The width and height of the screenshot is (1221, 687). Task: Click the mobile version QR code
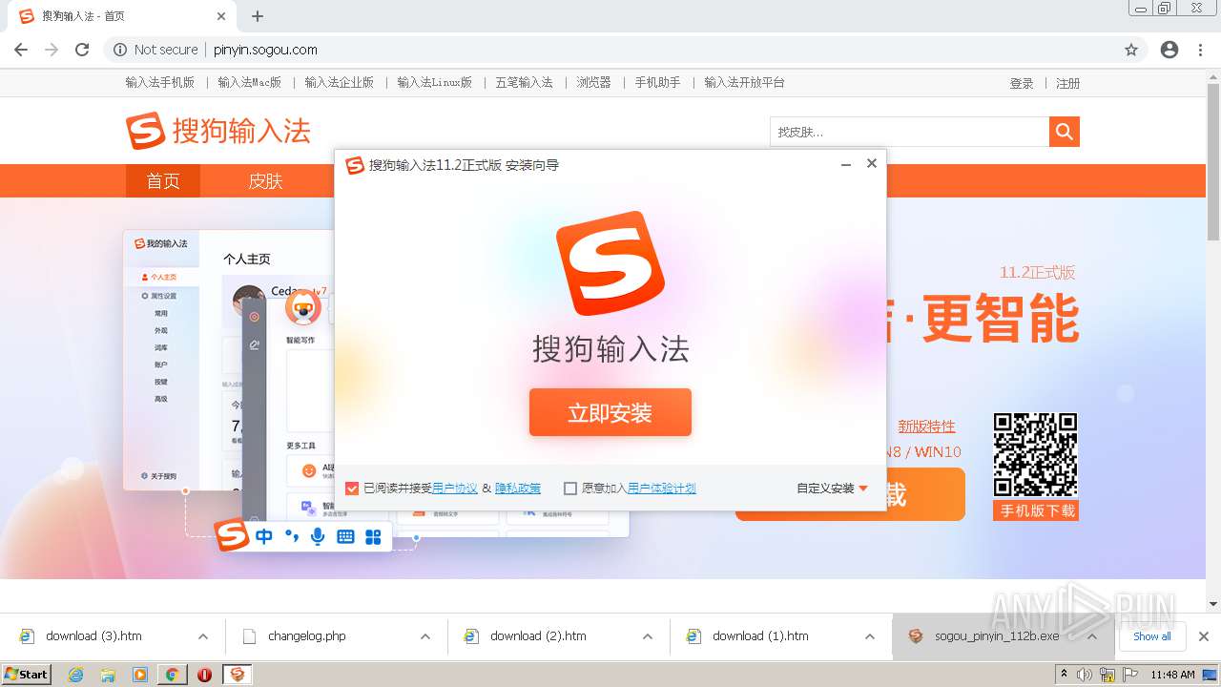click(x=1035, y=455)
